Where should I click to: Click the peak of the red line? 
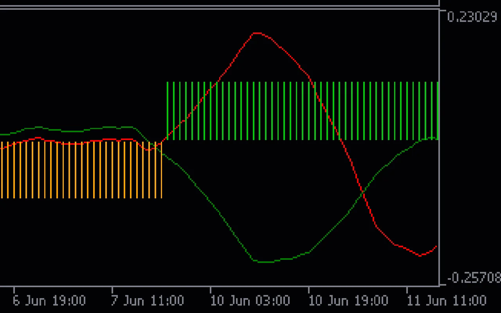[256, 33]
